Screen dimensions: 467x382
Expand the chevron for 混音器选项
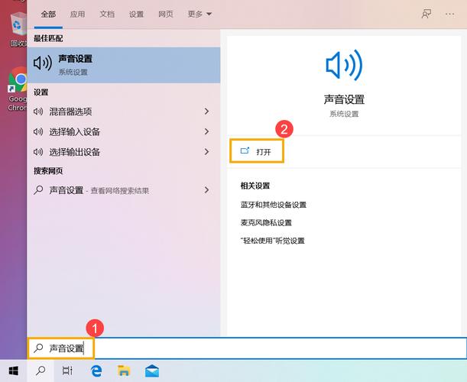(x=206, y=112)
